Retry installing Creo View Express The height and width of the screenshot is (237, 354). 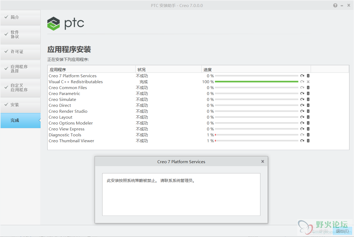302,129
